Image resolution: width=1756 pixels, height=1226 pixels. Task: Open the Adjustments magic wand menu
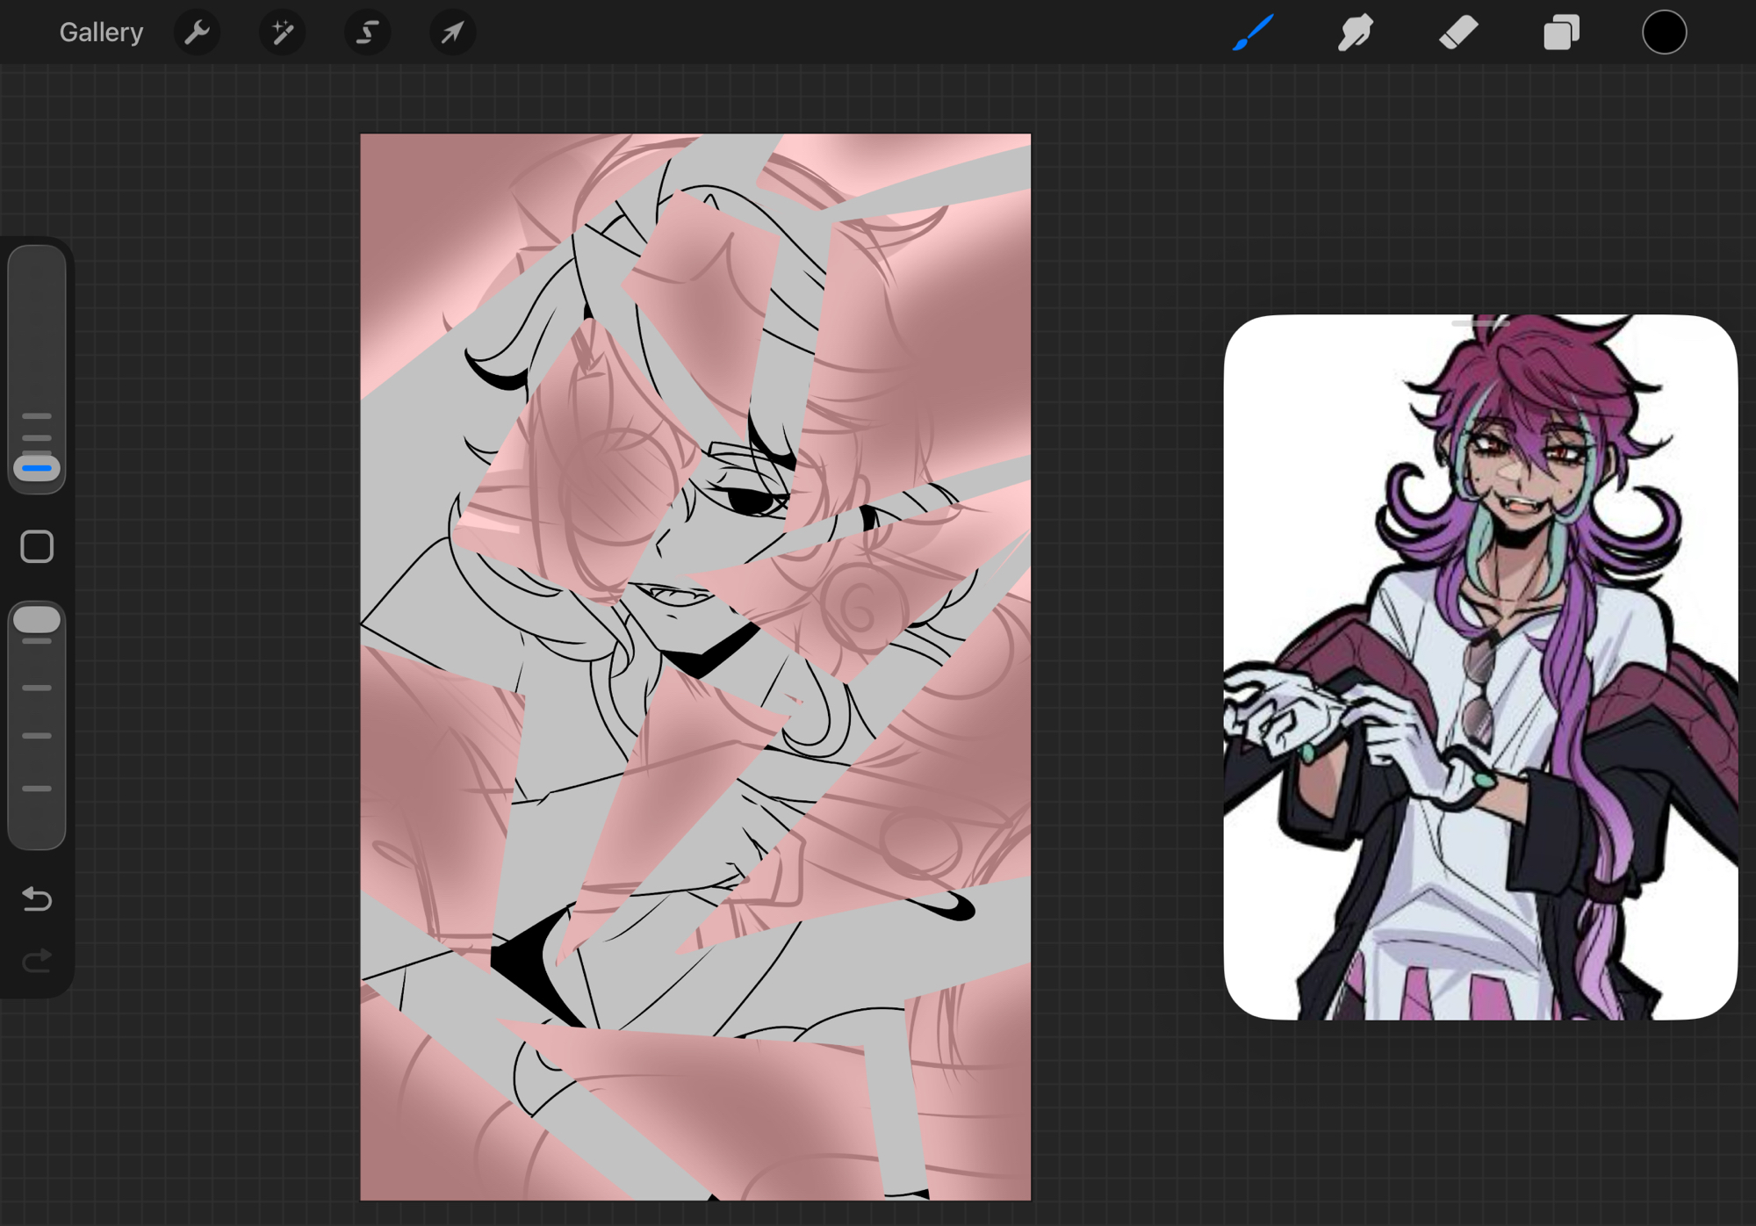pyautogui.click(x=282, y=33)
